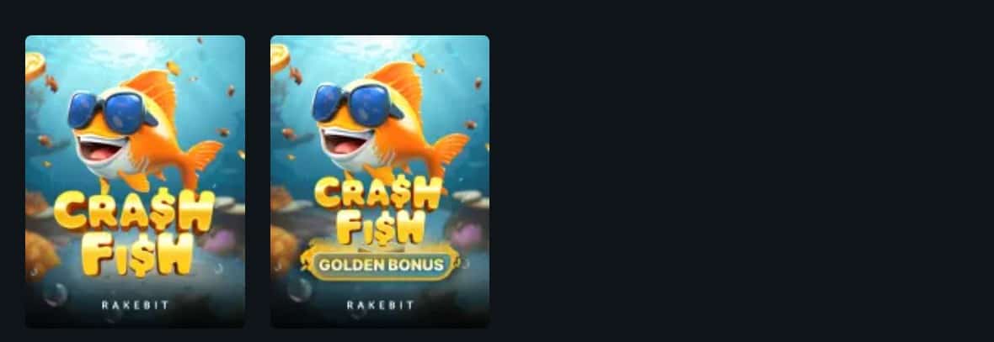
Task: Click the orange coral on the first card
Action: click(41, 254)
